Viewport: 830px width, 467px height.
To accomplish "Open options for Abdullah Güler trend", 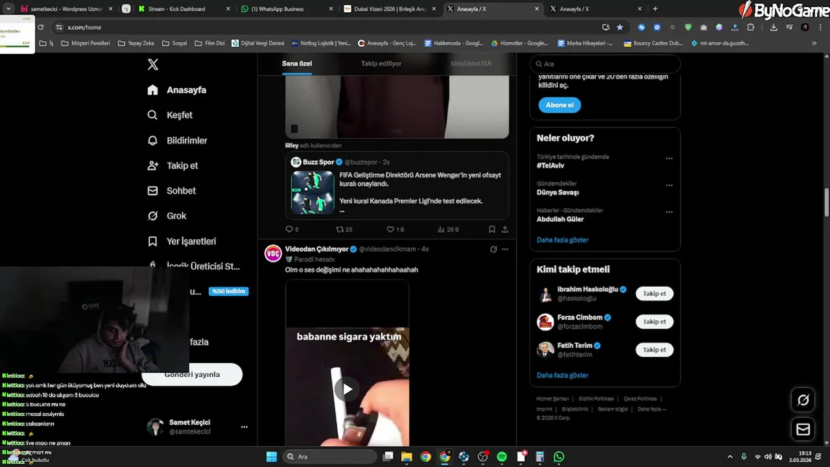I will pos(669,212).
